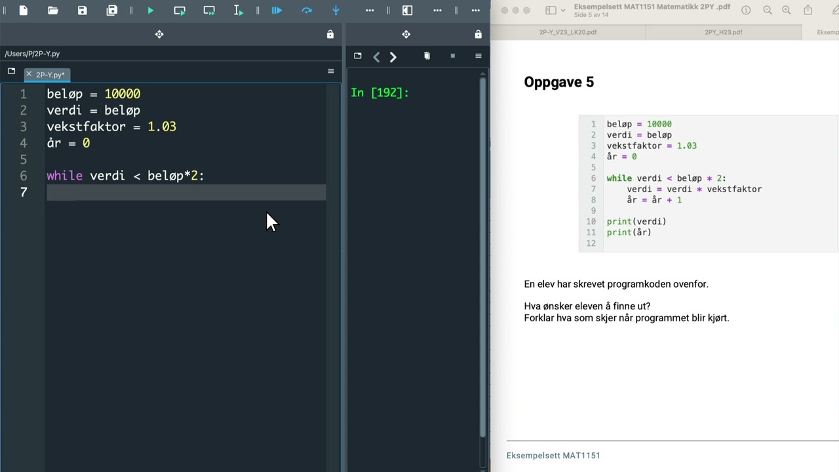Interrupt kernel with stop button

(x=452, y=56)
